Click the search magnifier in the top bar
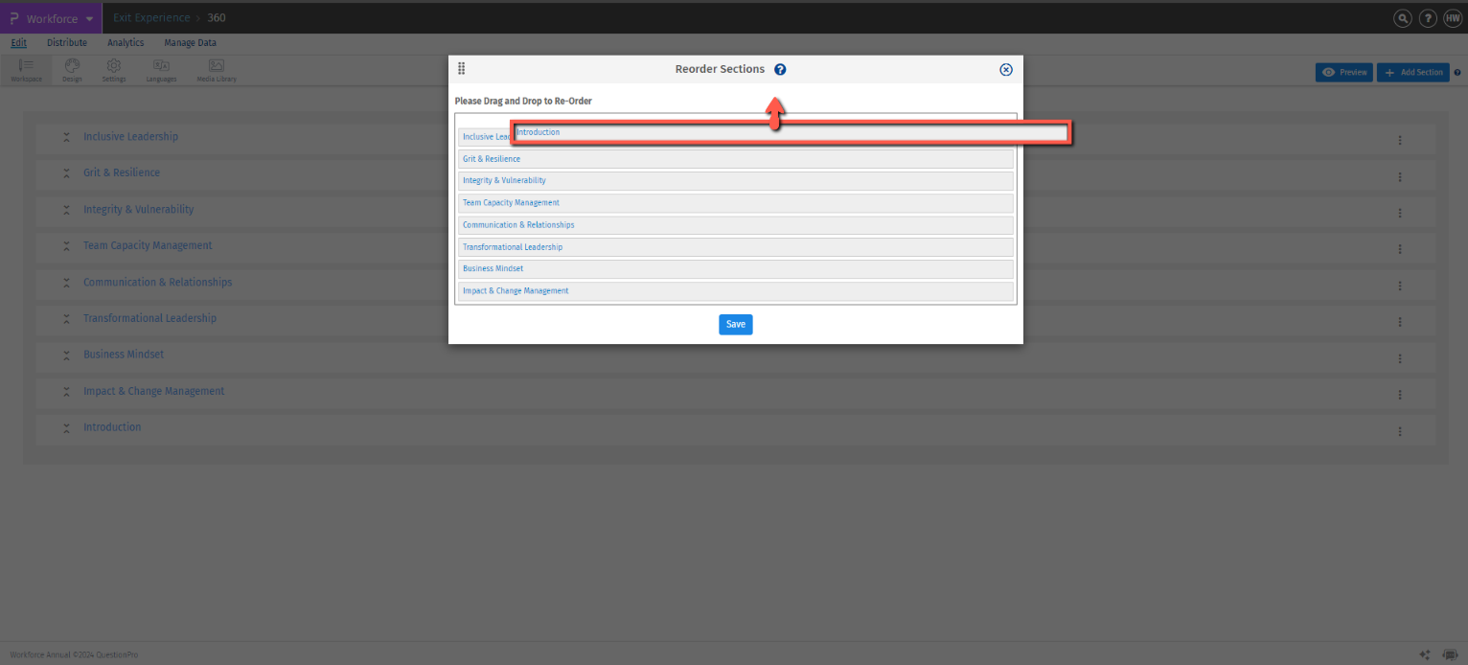This screenshot has height=665, width=1468. click(x=1402, y=17)
